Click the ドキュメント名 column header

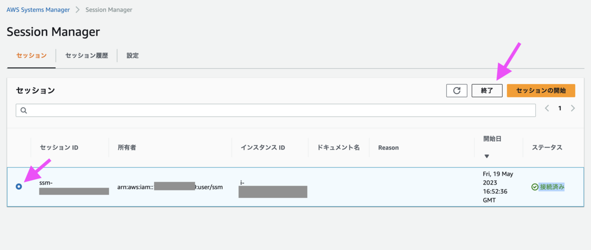click(339, 148)
